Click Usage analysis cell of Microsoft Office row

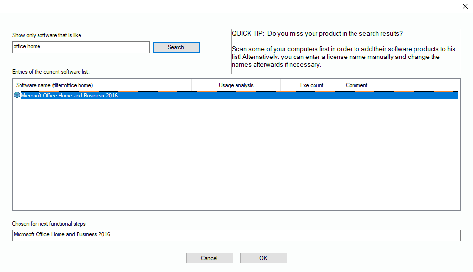[236, 96]
